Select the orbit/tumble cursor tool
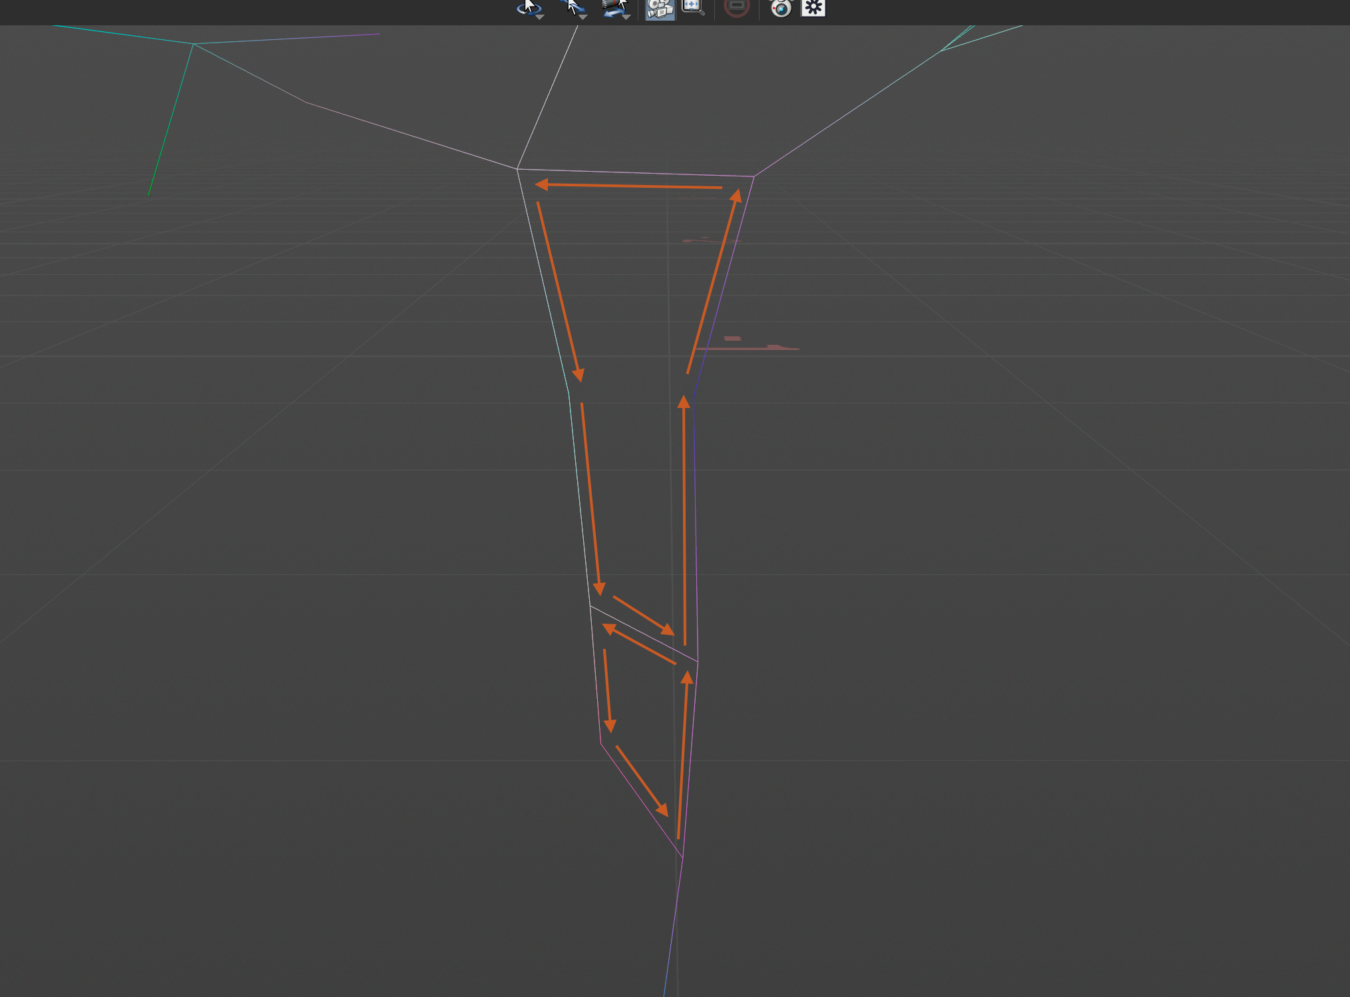The image size is (1350, 997). [529, 7]
